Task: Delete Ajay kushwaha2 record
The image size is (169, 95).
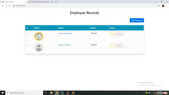Action: [120, 34]
